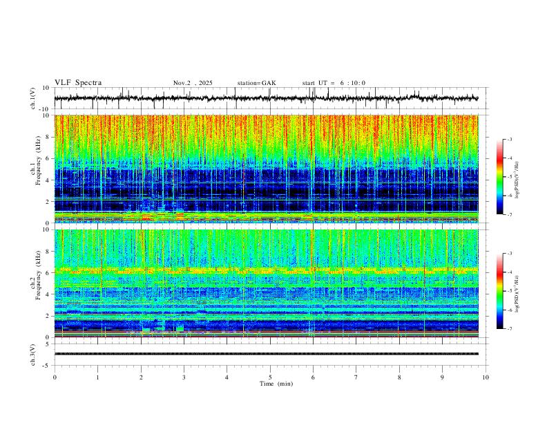
Task: Click the ch.2 spectrogram panel
Action: pyautogui.click(x=266, y=283)
